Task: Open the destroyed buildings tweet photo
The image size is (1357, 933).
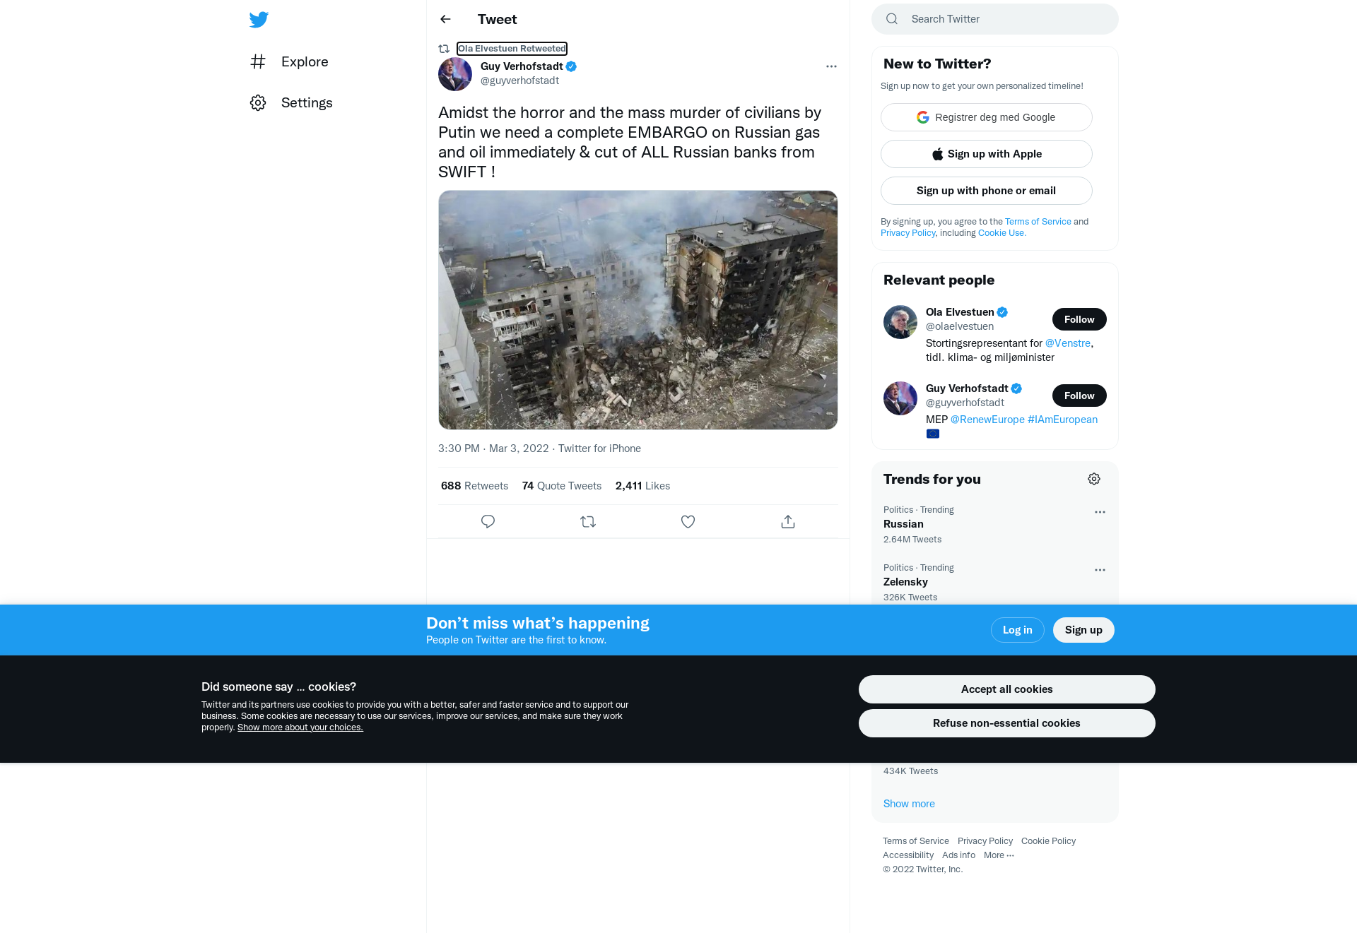Action: (x=638, y=310)
